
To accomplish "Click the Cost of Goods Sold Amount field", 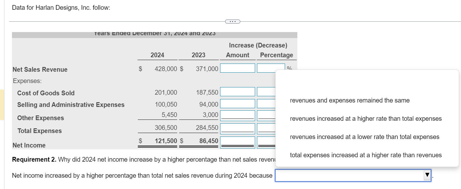I will tap(237, 92).
